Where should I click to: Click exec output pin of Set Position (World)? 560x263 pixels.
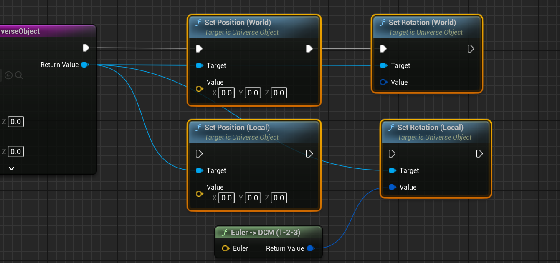coord(309,49)
